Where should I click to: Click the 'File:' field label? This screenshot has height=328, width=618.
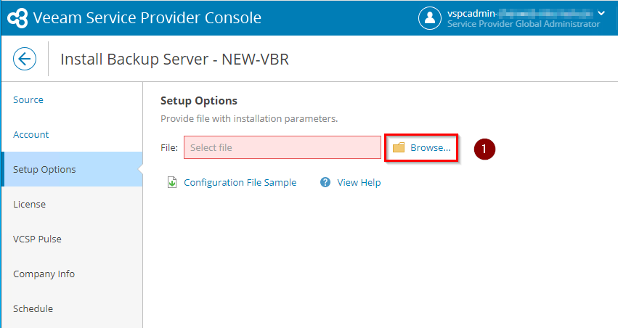[x=169, y=147]
